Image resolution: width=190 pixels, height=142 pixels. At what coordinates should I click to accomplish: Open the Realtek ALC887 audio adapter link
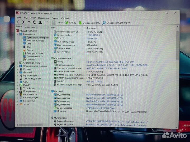pos(116,125)
